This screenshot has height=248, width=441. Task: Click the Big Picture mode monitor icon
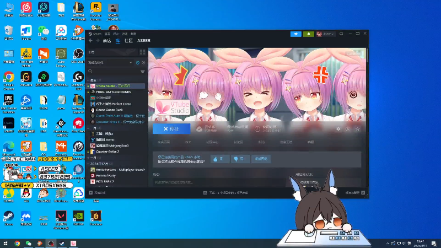(341, 34)
